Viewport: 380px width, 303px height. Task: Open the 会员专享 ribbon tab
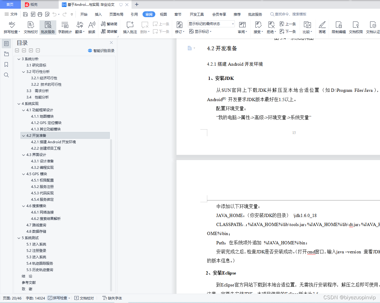[219, 14]
